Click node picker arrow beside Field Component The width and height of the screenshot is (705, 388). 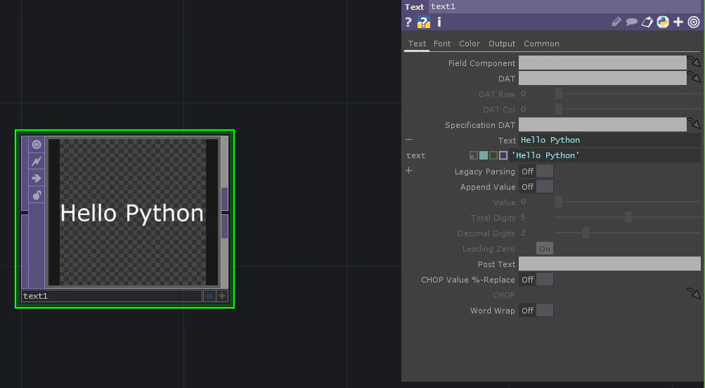point(694,62)
